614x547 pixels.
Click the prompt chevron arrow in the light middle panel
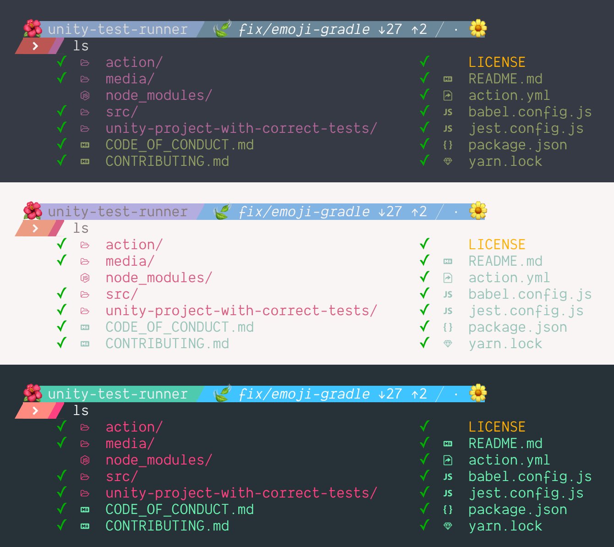(35, 228)
